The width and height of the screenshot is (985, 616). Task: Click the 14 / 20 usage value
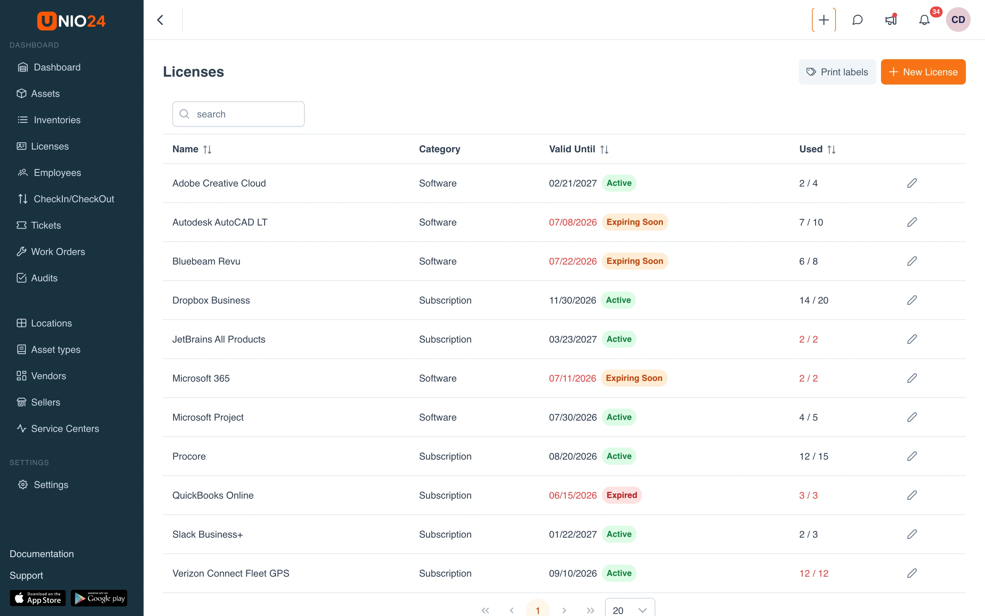(814, 300)
